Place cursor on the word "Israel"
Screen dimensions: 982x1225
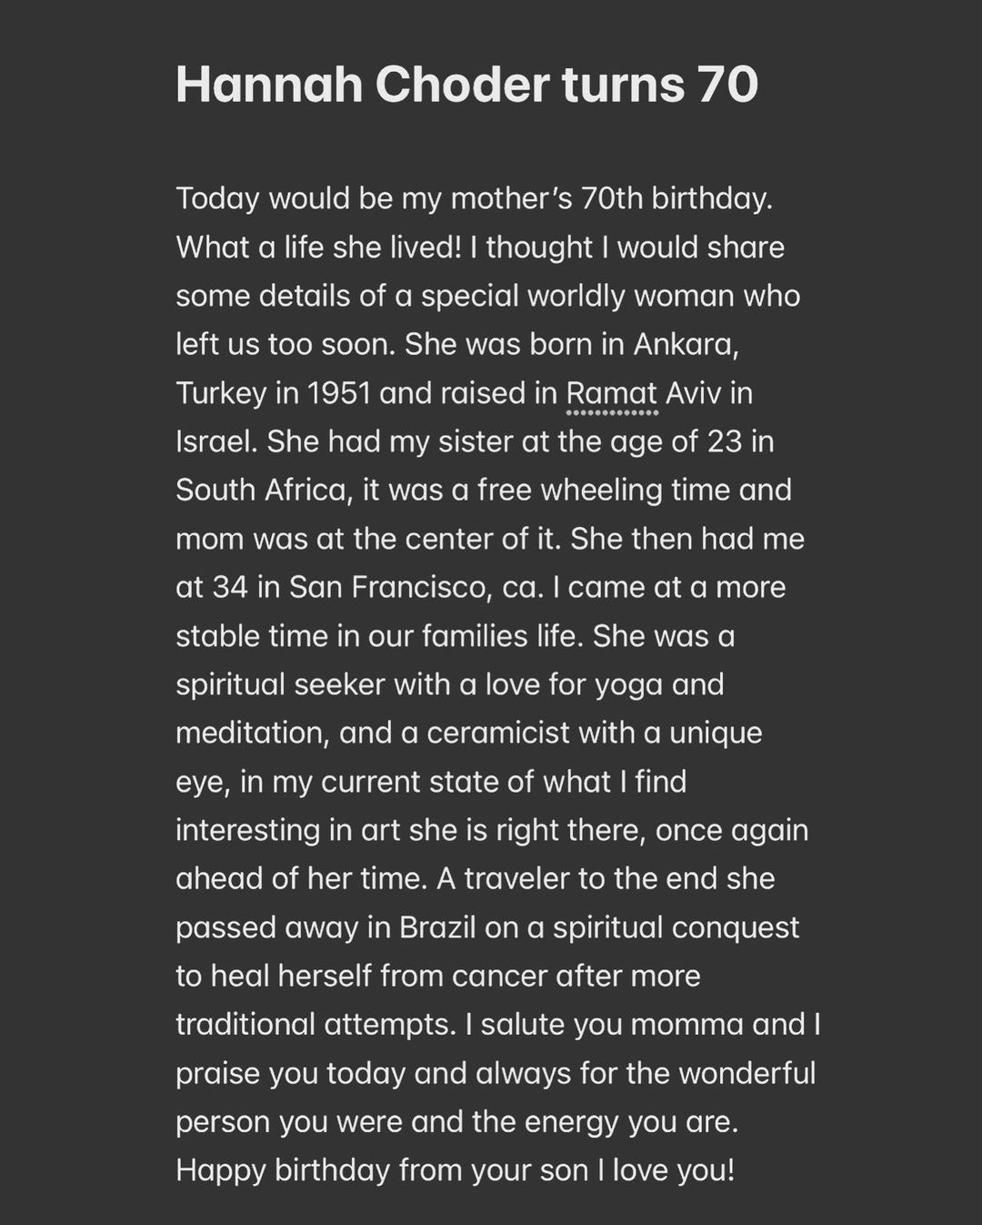[215, 441]
